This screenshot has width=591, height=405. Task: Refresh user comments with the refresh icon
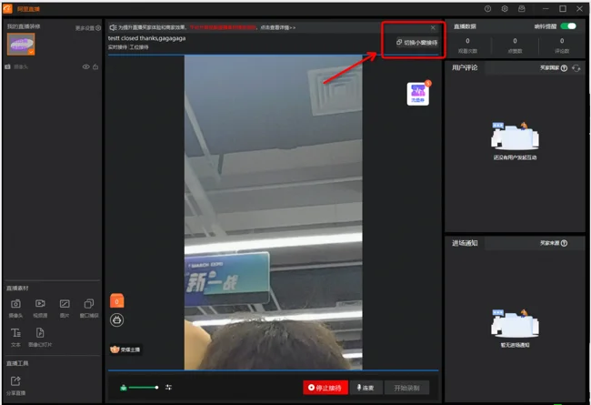tap(576, 68)
